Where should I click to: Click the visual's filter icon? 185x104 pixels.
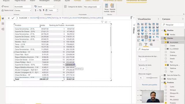click(x=102, y=22)
